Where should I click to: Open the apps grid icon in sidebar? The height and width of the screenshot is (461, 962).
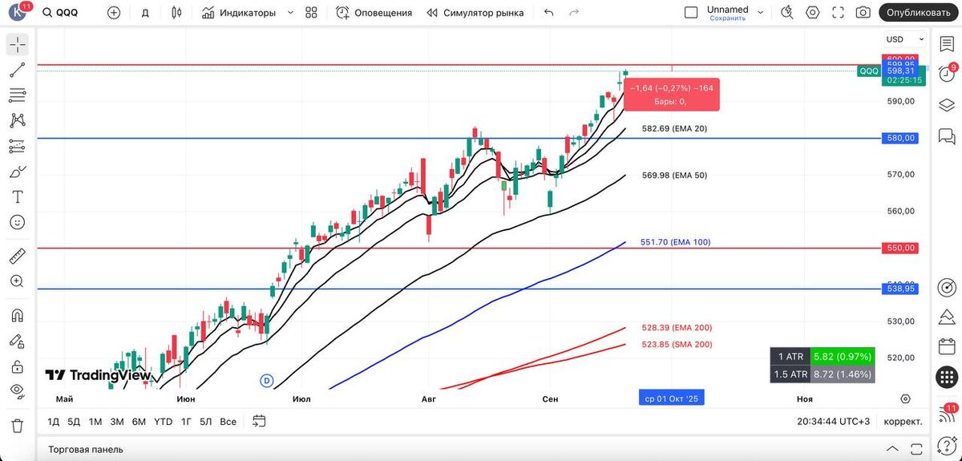pos(946,377)
